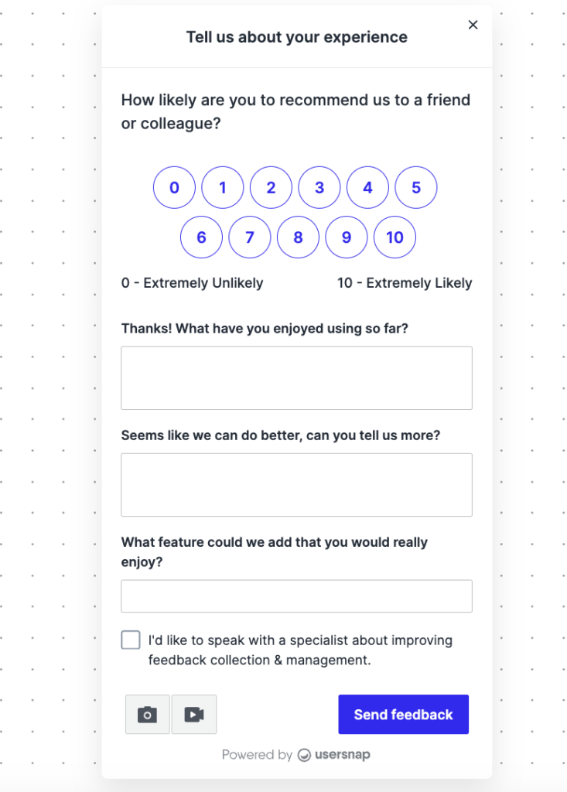Select score 6 on the recommendation scale
The height and width of the screenshot is (792, 567).
(x=201, y=237)
